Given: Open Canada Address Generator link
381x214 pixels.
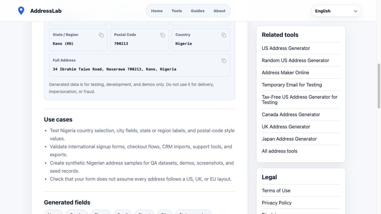Looking at the screenshot, I should pyautogui.click(x=291, y=115).
